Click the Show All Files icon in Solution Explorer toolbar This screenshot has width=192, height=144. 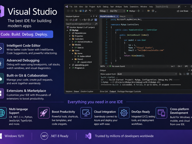click(x=89, y=20)
